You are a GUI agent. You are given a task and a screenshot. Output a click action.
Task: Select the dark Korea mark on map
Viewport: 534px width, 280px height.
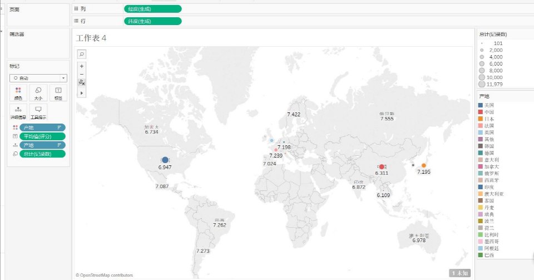click(x=413, y=165)
